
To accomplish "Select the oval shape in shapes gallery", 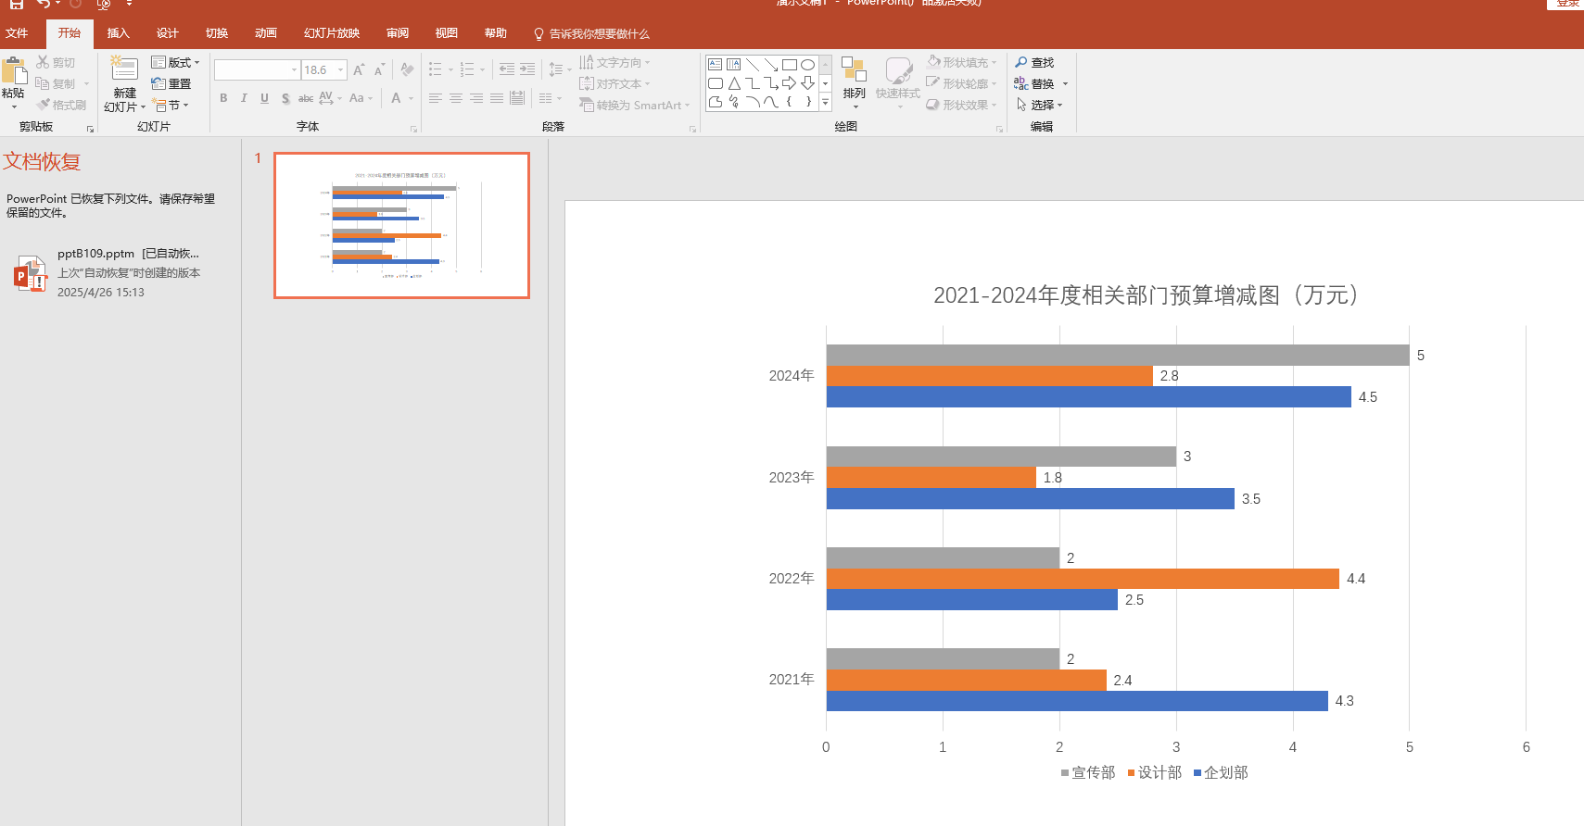I will coord(807,65).
